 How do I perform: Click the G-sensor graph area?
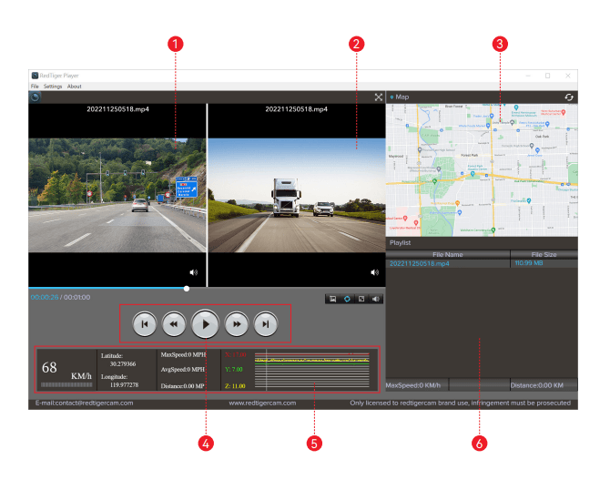(312, 370)
